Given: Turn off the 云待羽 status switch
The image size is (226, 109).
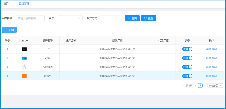Looking at the screenshot, I should click(187, 76).
